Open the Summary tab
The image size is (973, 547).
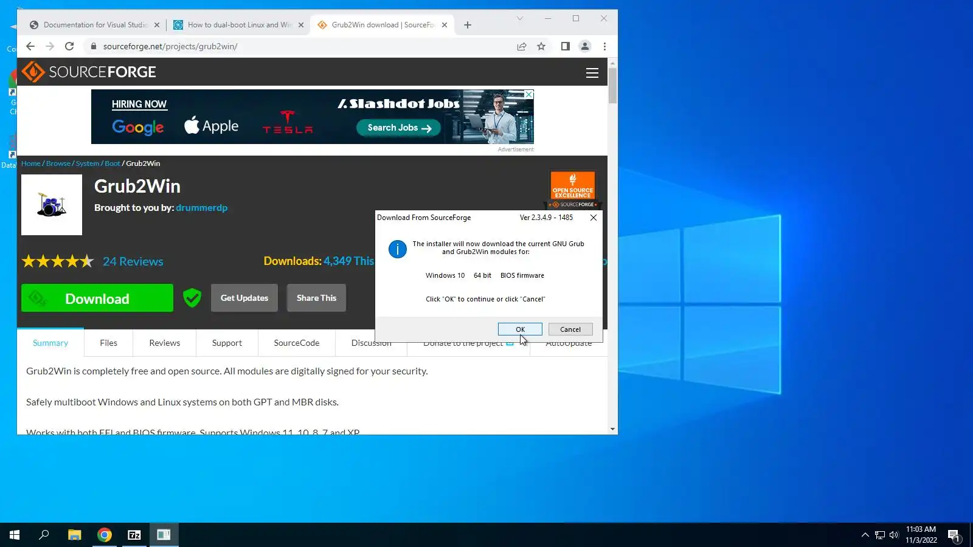pyautogui.click(x=50, y=343)
